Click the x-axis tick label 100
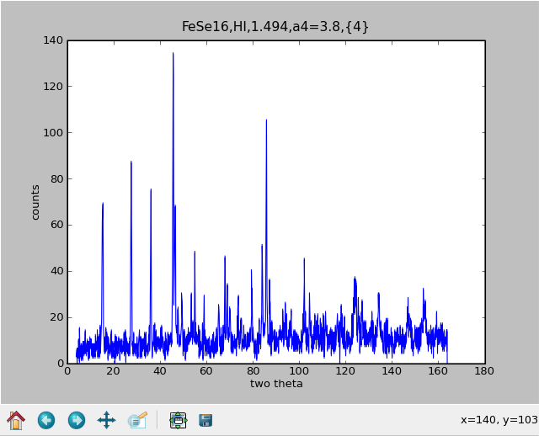The height and width of the screenshot is (436, 539). click(299, 370)
